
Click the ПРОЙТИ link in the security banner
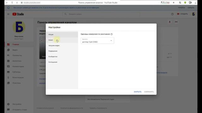coord(181,8)
